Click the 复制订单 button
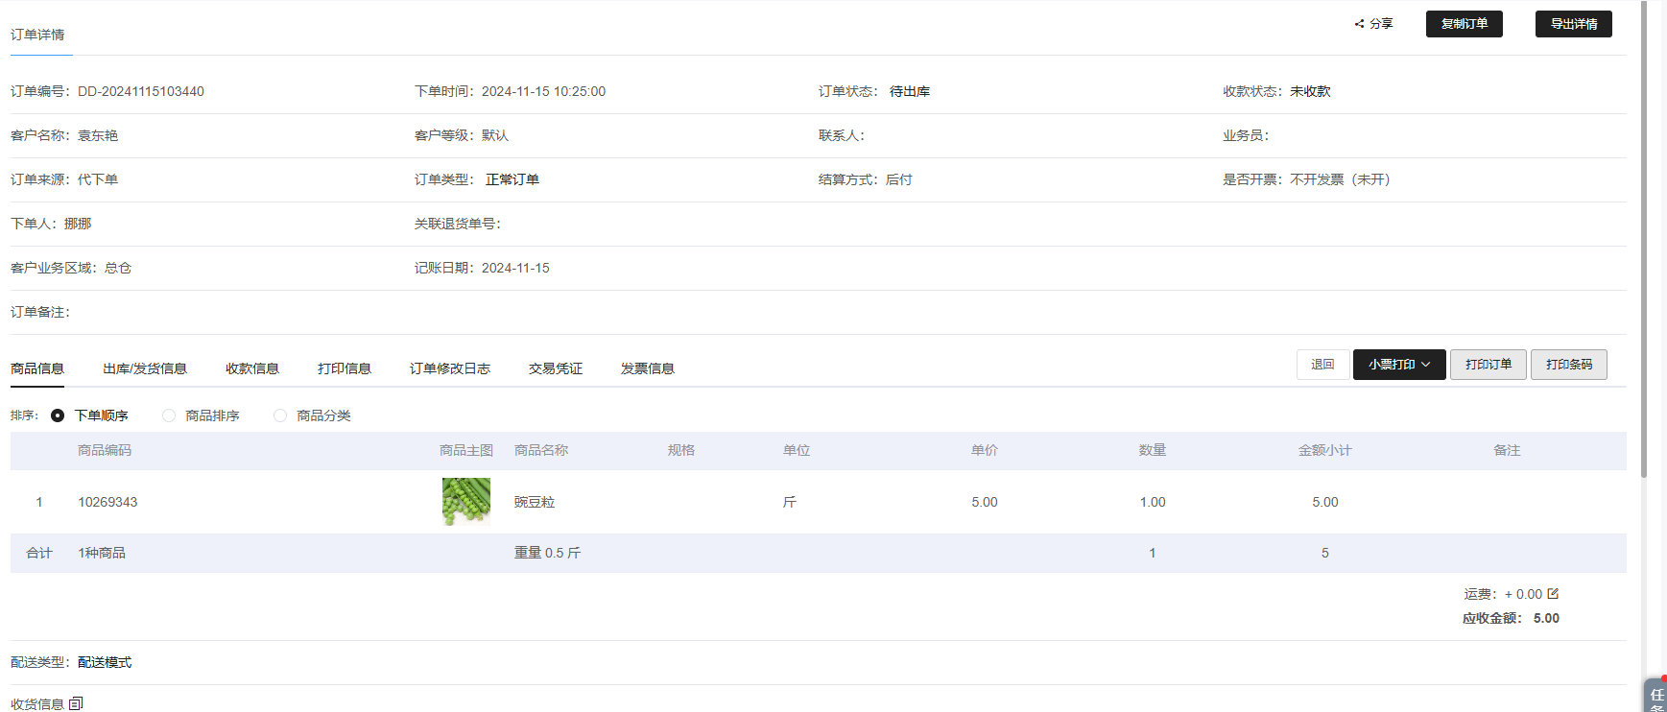 point(1464,24)
